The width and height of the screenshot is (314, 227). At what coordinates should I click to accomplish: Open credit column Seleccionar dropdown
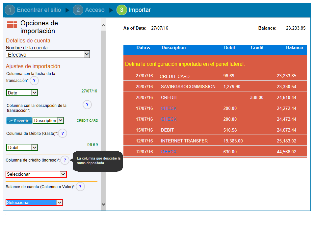coord(36,174)
